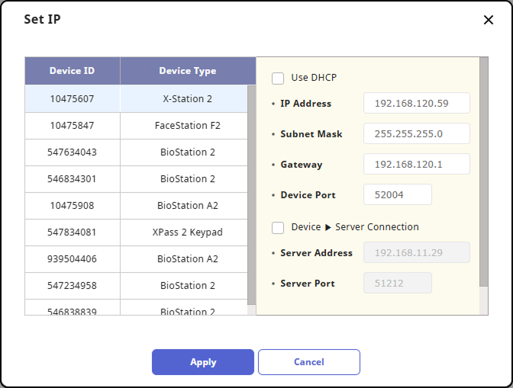Choose device ID 547634043
Screen dimensions: 513x388
pos(73,152)
